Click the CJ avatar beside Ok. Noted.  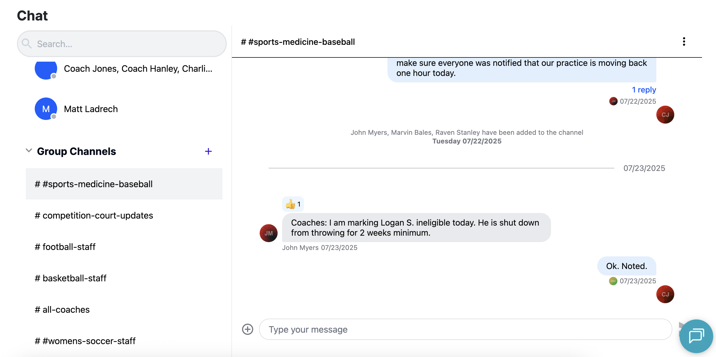coord(665,294)
